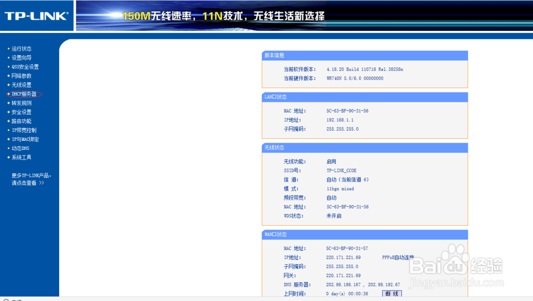
Task: Expand DHCP服务器 menu
Action: coord(24,94)
